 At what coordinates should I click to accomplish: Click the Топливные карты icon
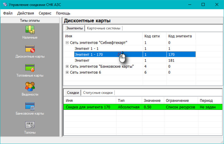click(x=30, y=68)
